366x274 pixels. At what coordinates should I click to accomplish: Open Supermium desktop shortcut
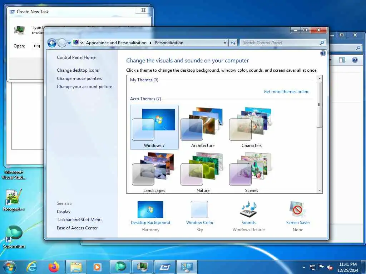tap(14, 237)
